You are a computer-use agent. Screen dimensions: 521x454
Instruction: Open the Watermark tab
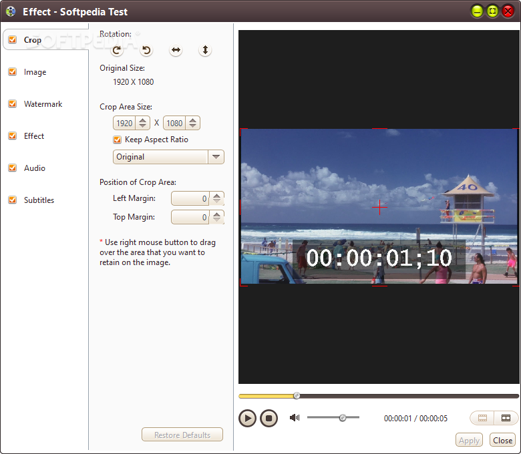[43, 104]
